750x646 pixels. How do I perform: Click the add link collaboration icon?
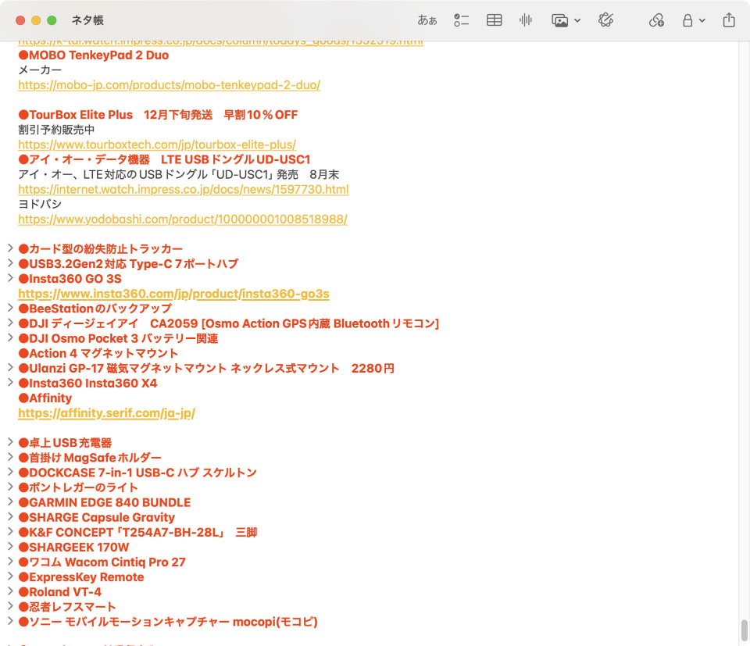point(656,20)
